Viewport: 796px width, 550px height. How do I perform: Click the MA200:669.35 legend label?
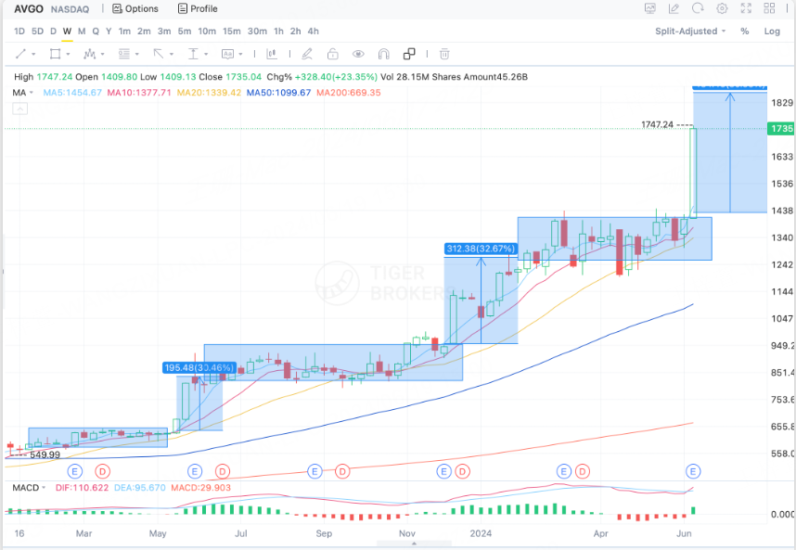[x=348, y=93]
